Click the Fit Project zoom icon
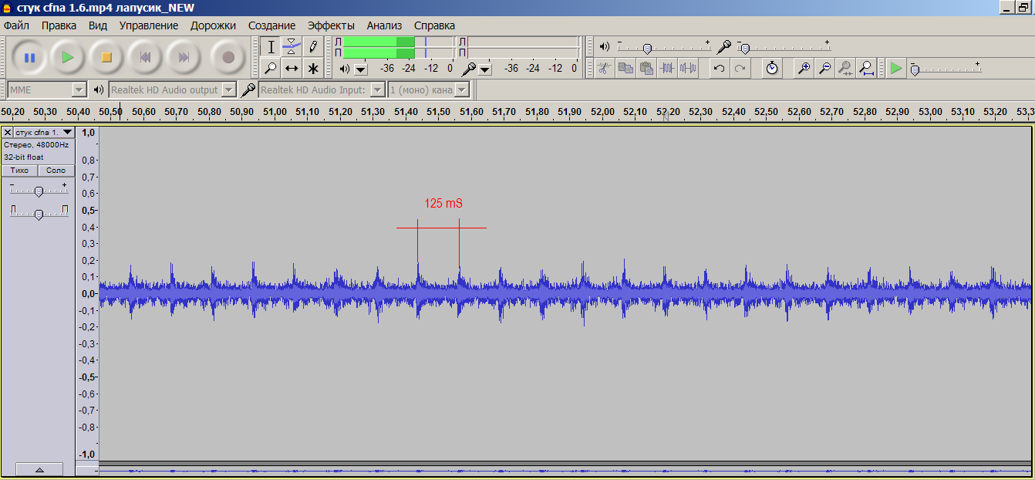 [x=867, y=68]
